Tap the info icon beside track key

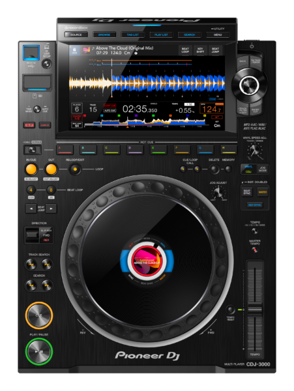tap(136, 53)
